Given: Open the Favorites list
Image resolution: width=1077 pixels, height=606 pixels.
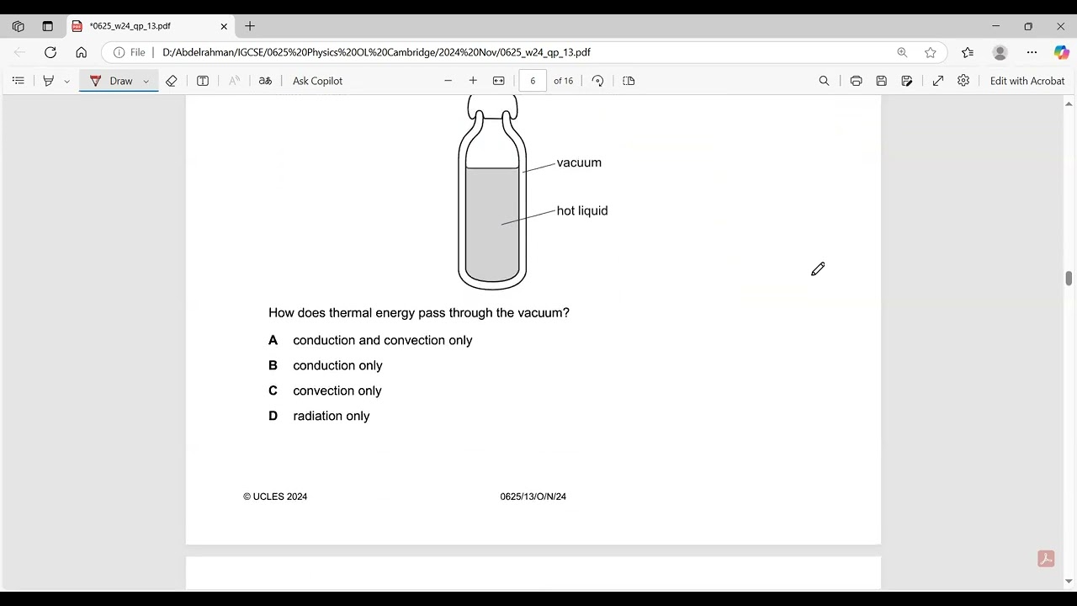Looking at the screenshot, I should click(x=968, y=52).
